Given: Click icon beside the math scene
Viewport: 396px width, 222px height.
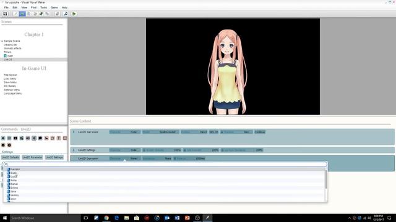Looking at the screenshot, I should click(5, 55).
